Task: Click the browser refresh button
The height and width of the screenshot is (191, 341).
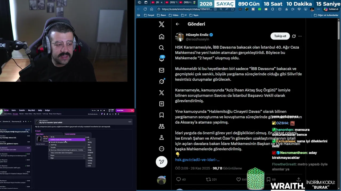Action: tap(145, 9)
